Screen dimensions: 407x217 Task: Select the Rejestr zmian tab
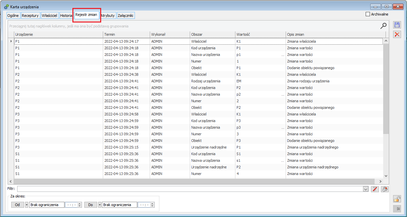pos(86,15)
